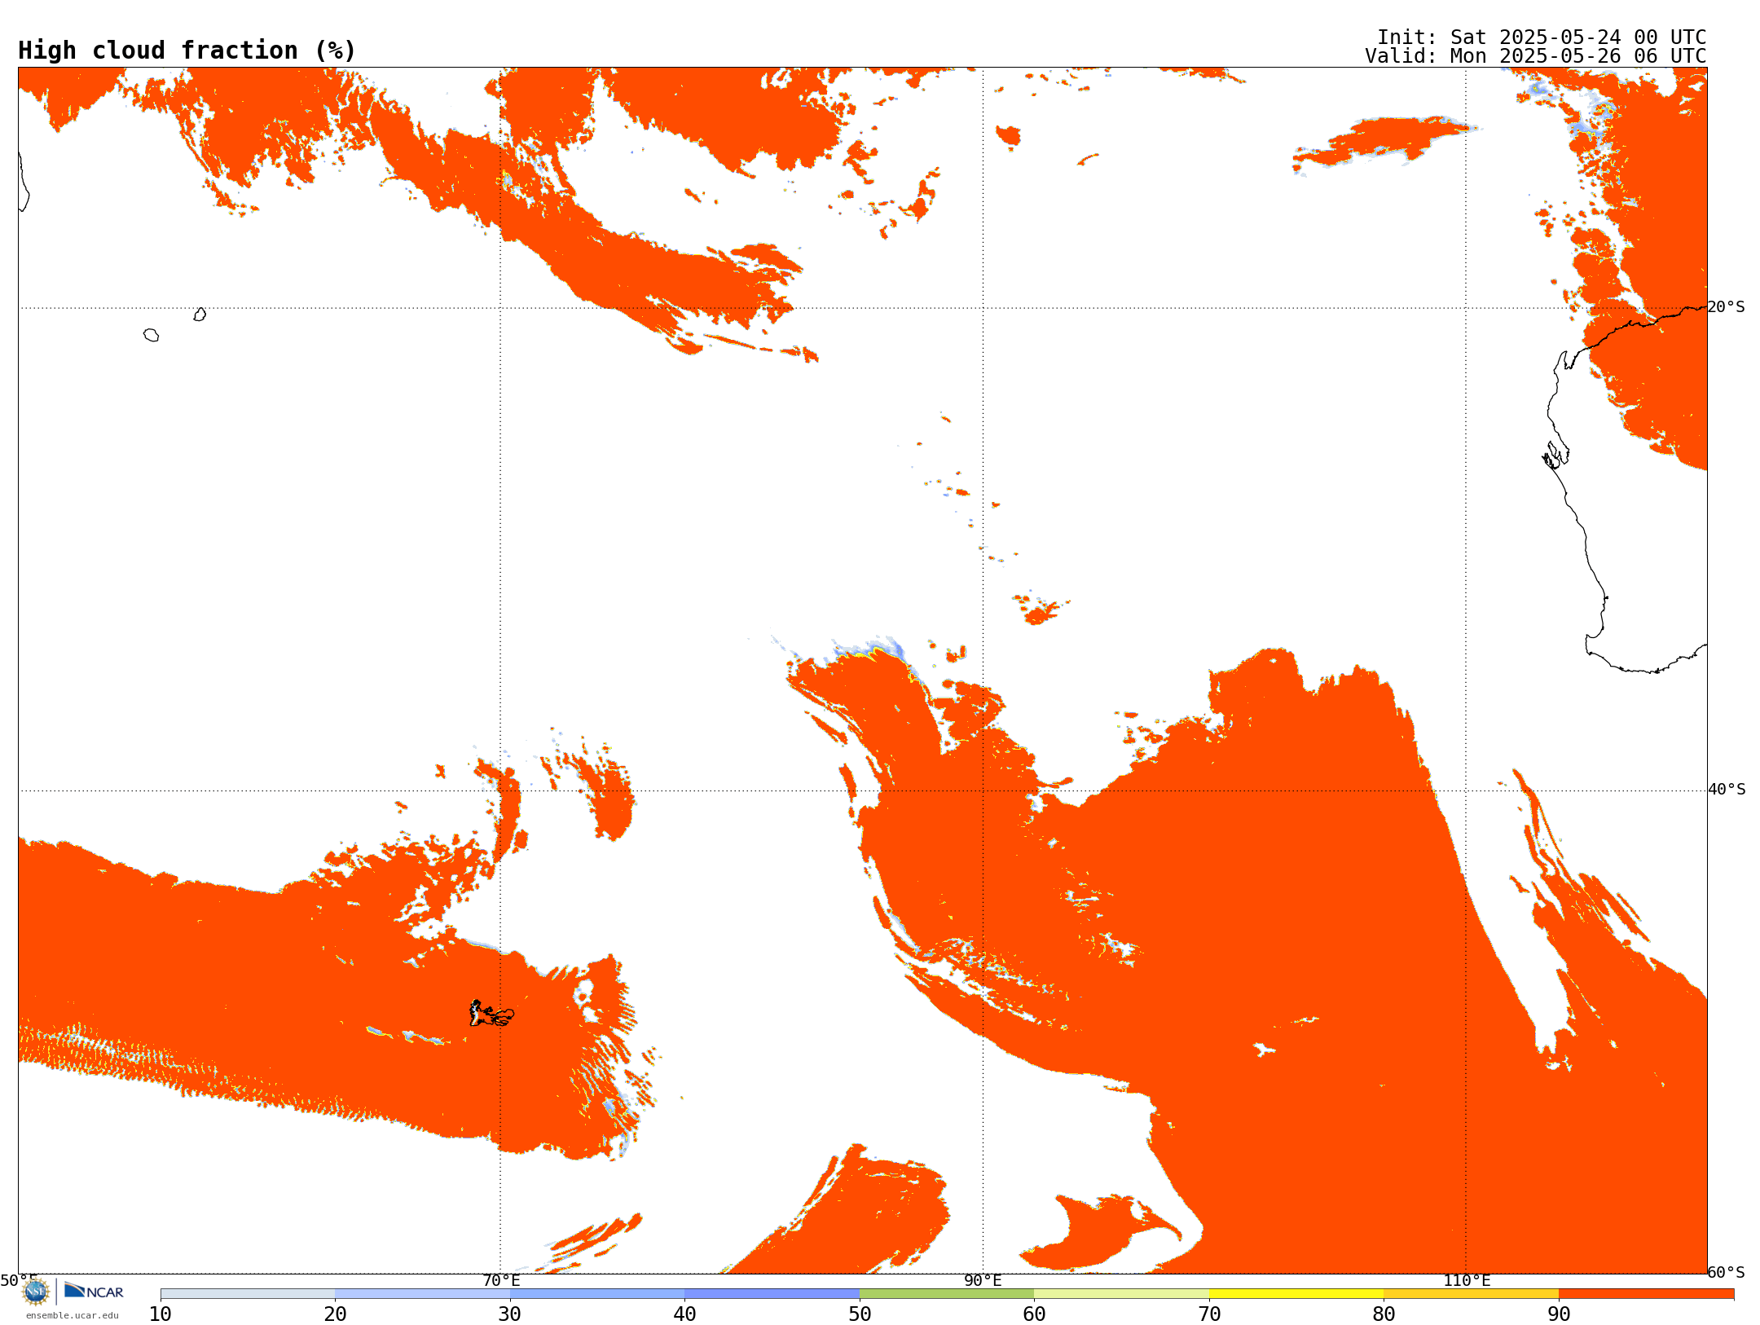
Task: Click the colorbar tick label 70
Action: [1209, 1314]
